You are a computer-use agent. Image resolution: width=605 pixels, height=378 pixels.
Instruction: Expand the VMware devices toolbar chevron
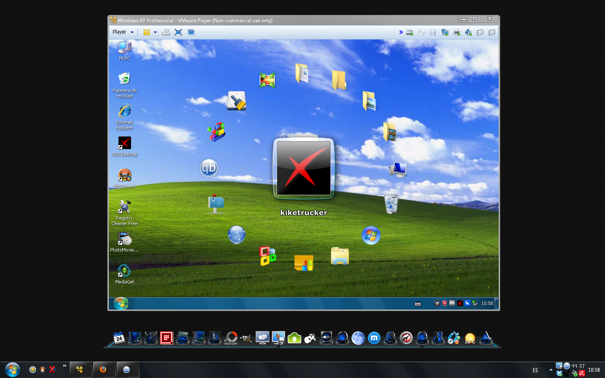tap(401, 32)
